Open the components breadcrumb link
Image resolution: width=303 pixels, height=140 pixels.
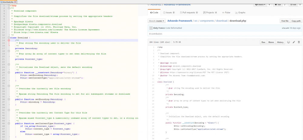click(207, 21)
